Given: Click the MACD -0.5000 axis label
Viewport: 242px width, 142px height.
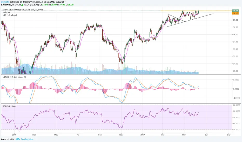Looking at the screenshot, I should point(236,98).
